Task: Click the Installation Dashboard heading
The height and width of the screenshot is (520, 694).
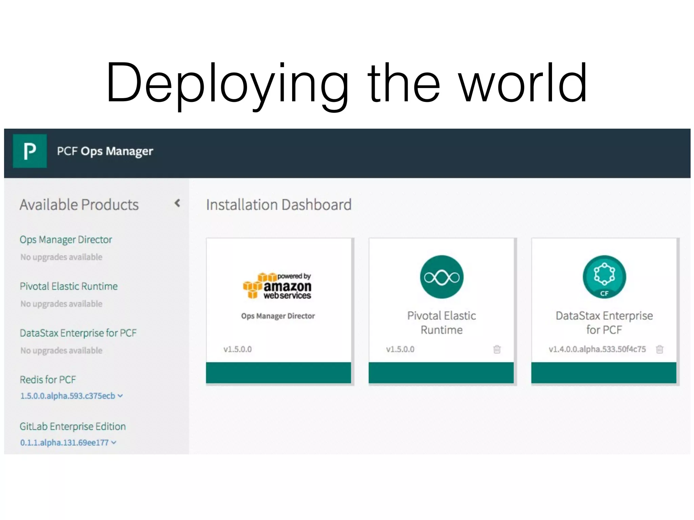Action: [x=279, y=205]
